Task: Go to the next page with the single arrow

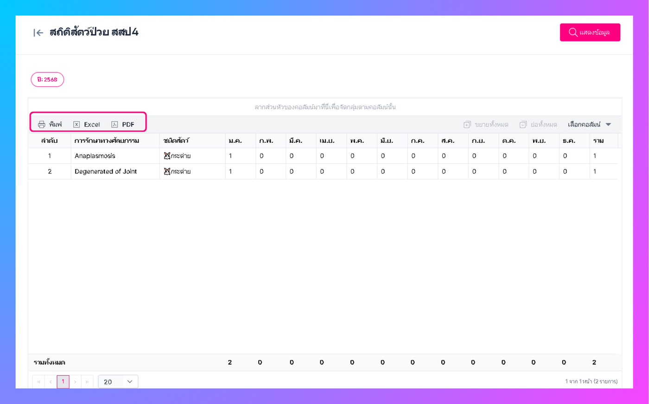Action: pyautogui.click(x=75, y=382)
